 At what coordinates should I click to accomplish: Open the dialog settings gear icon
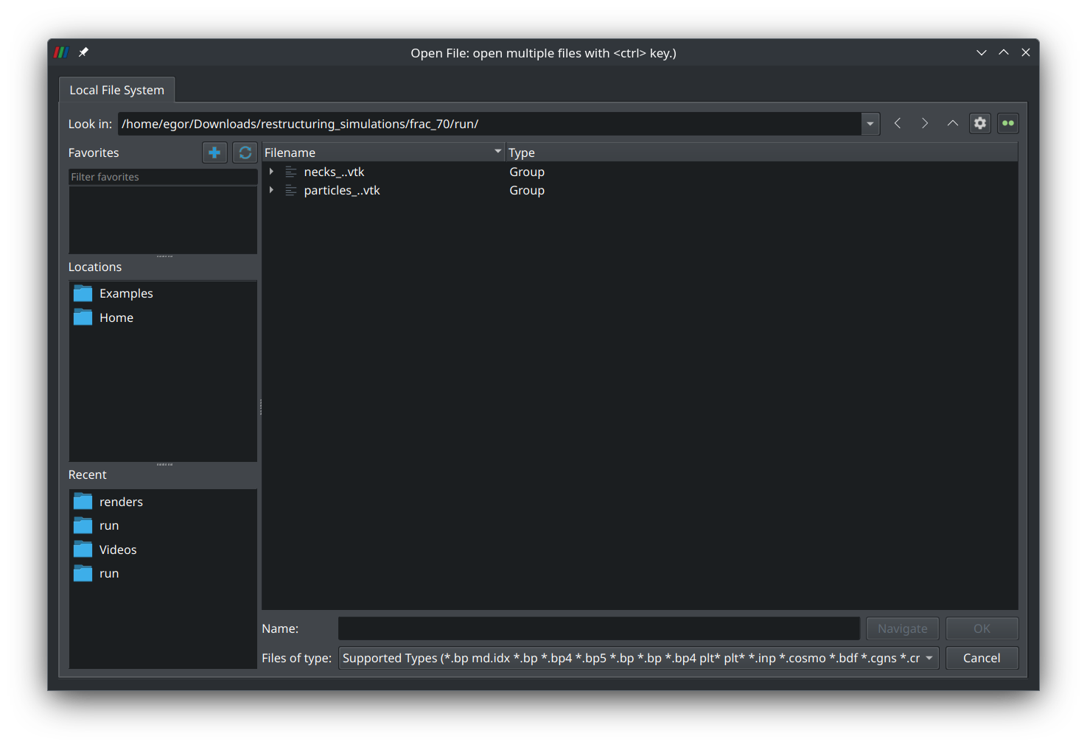pyautogui.click(x=980, y=123)
